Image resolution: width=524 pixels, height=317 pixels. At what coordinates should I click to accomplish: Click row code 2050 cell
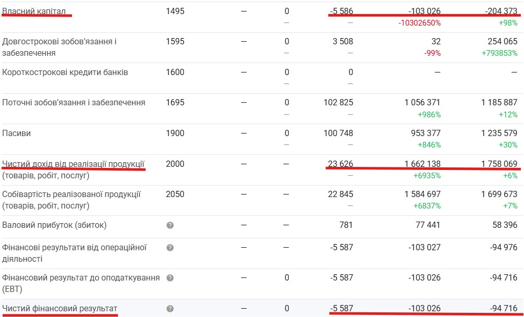point(175,194)
